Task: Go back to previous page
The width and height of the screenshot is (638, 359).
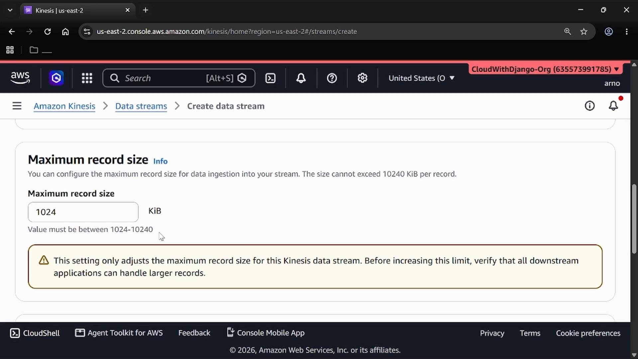Action: point(12,32)
